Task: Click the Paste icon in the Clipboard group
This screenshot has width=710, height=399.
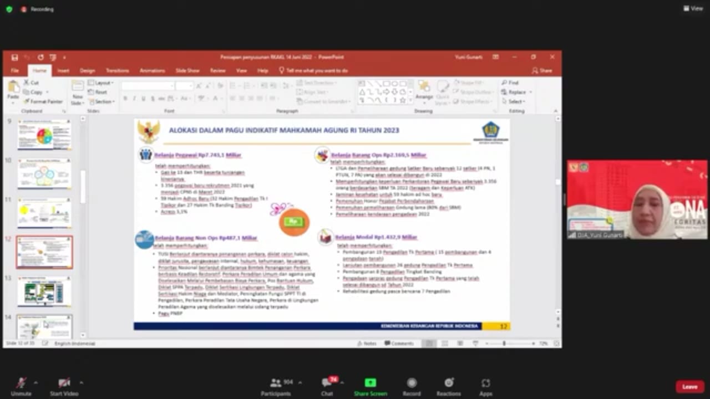Action: pos(13,89)
